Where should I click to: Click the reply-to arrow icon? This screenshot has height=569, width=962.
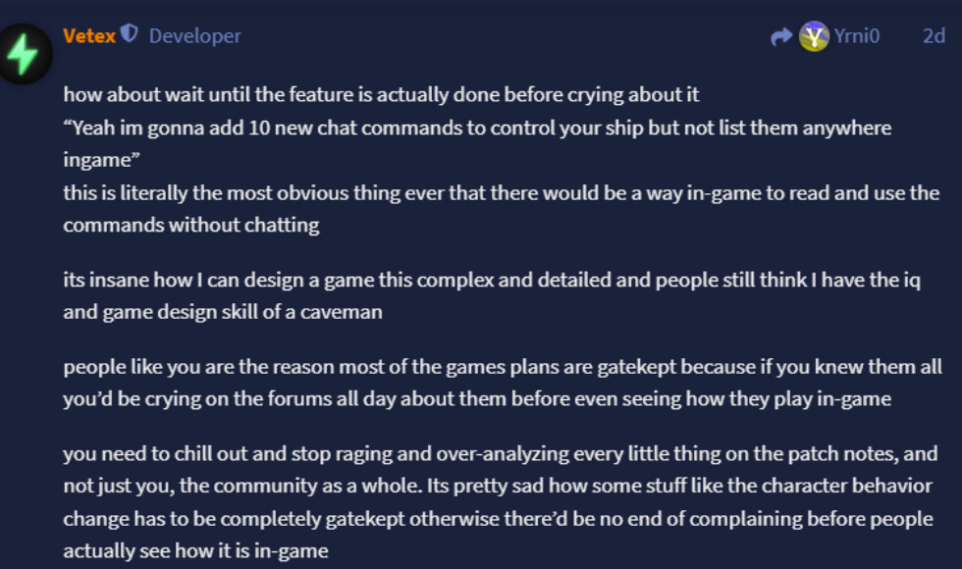tap(781, 37)
